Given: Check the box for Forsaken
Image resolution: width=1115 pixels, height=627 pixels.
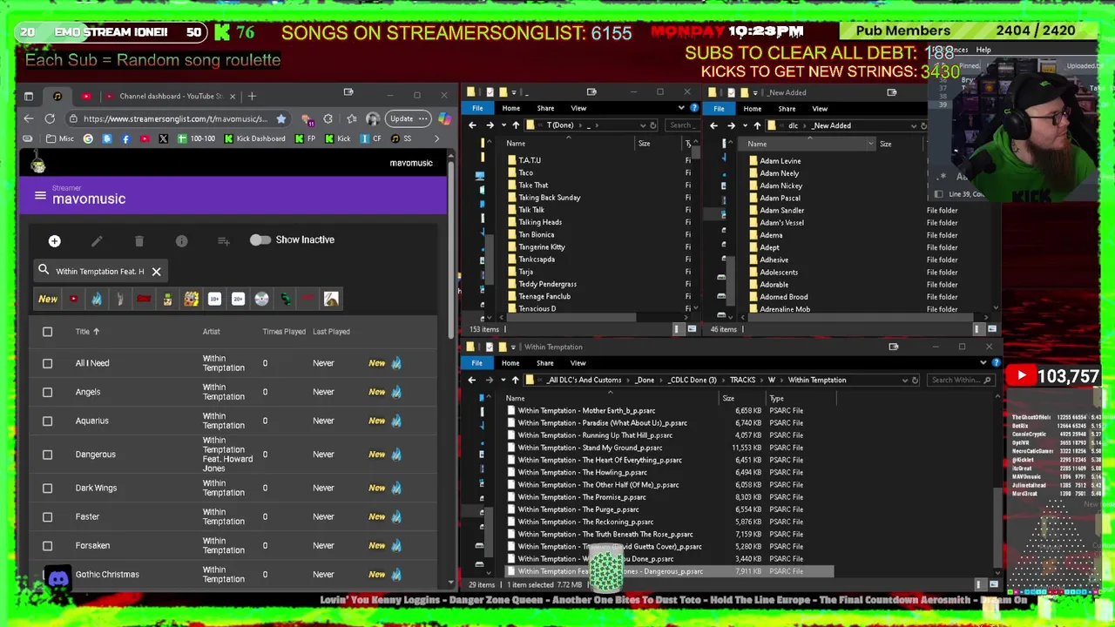Looking at the screenshot, I should 48,546.
